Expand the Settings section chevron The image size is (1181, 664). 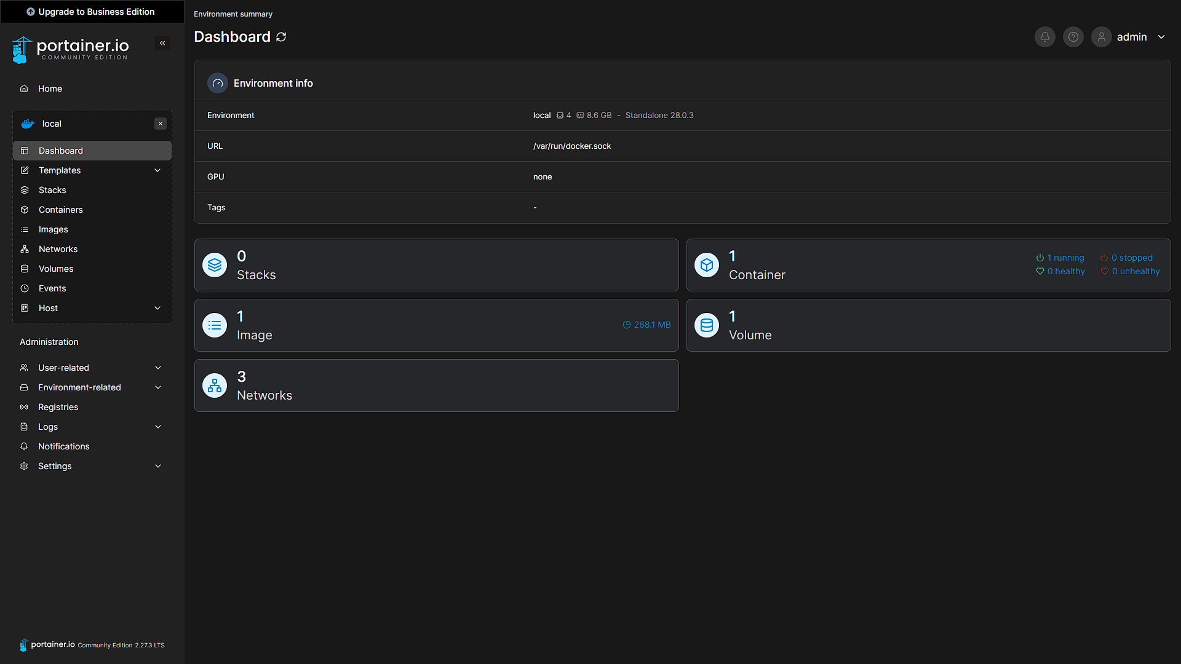pos(158,466)
